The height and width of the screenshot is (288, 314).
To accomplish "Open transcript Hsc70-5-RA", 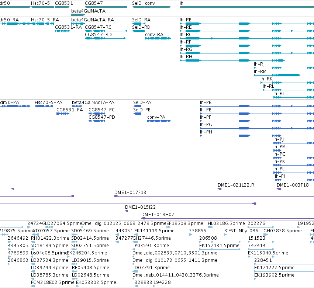I will point(45,20).
